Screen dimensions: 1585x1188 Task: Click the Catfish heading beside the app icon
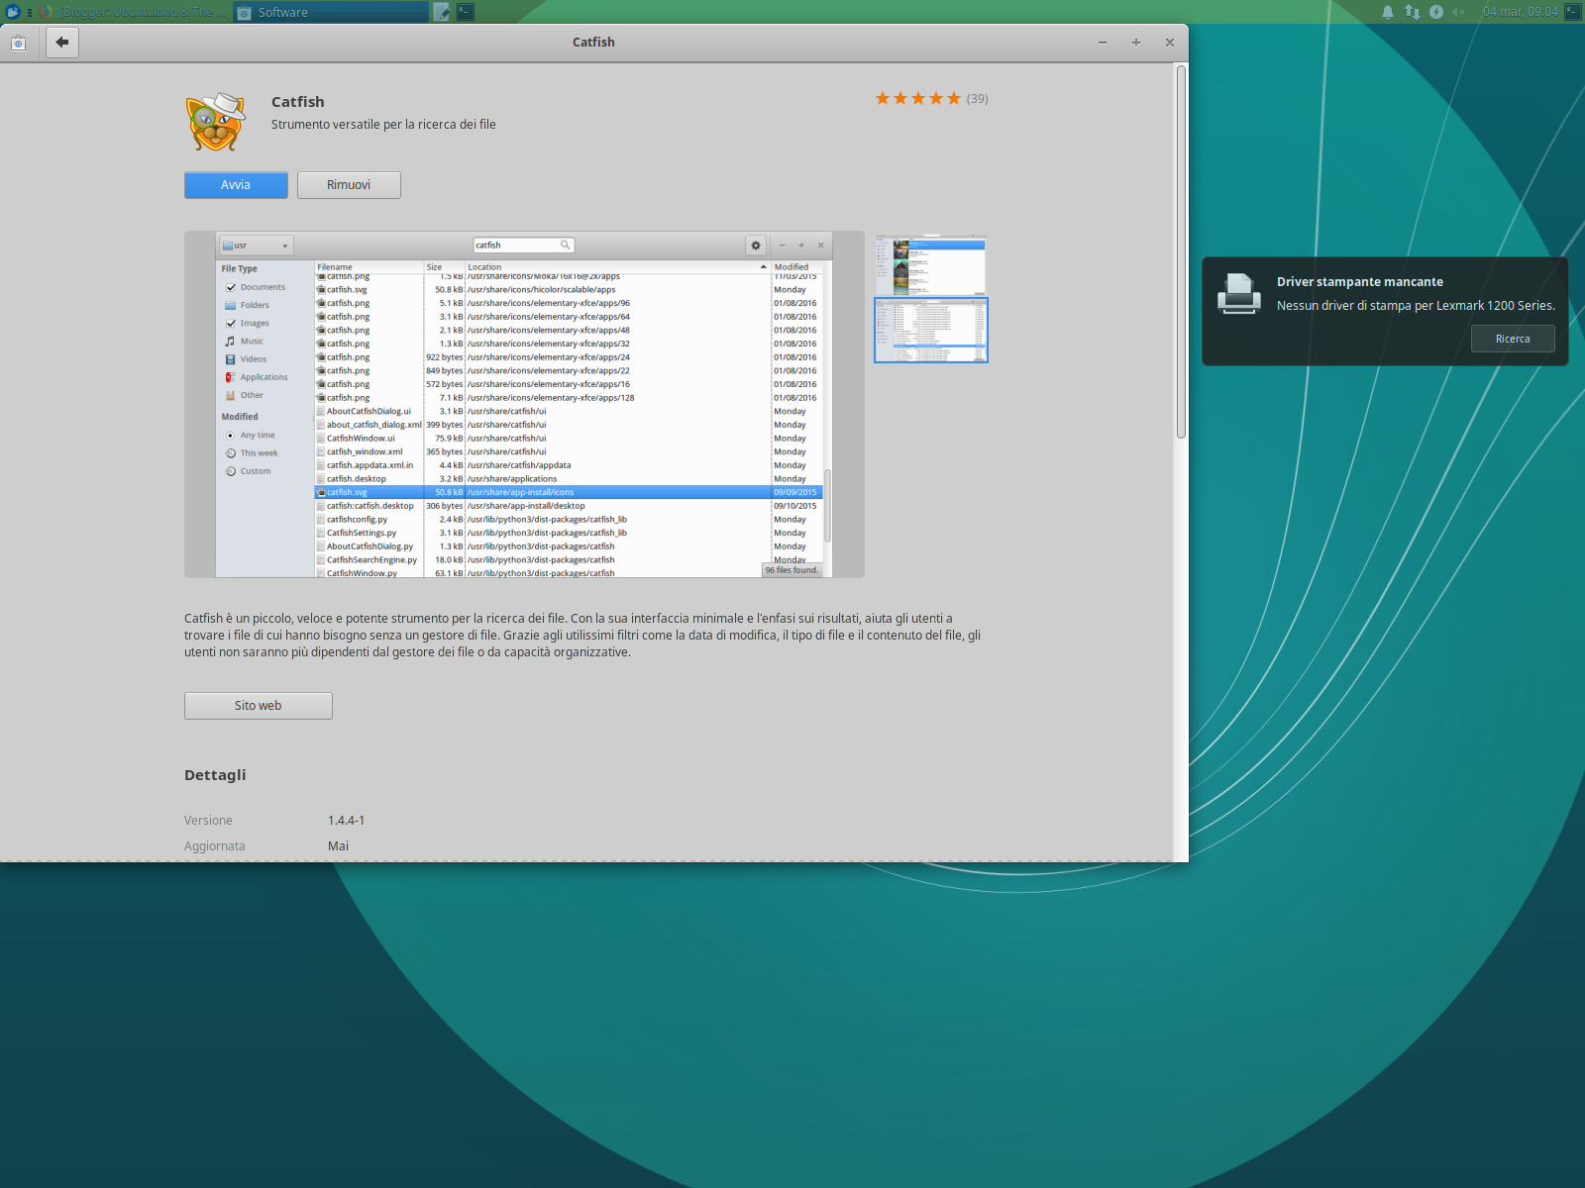[298, 102]
